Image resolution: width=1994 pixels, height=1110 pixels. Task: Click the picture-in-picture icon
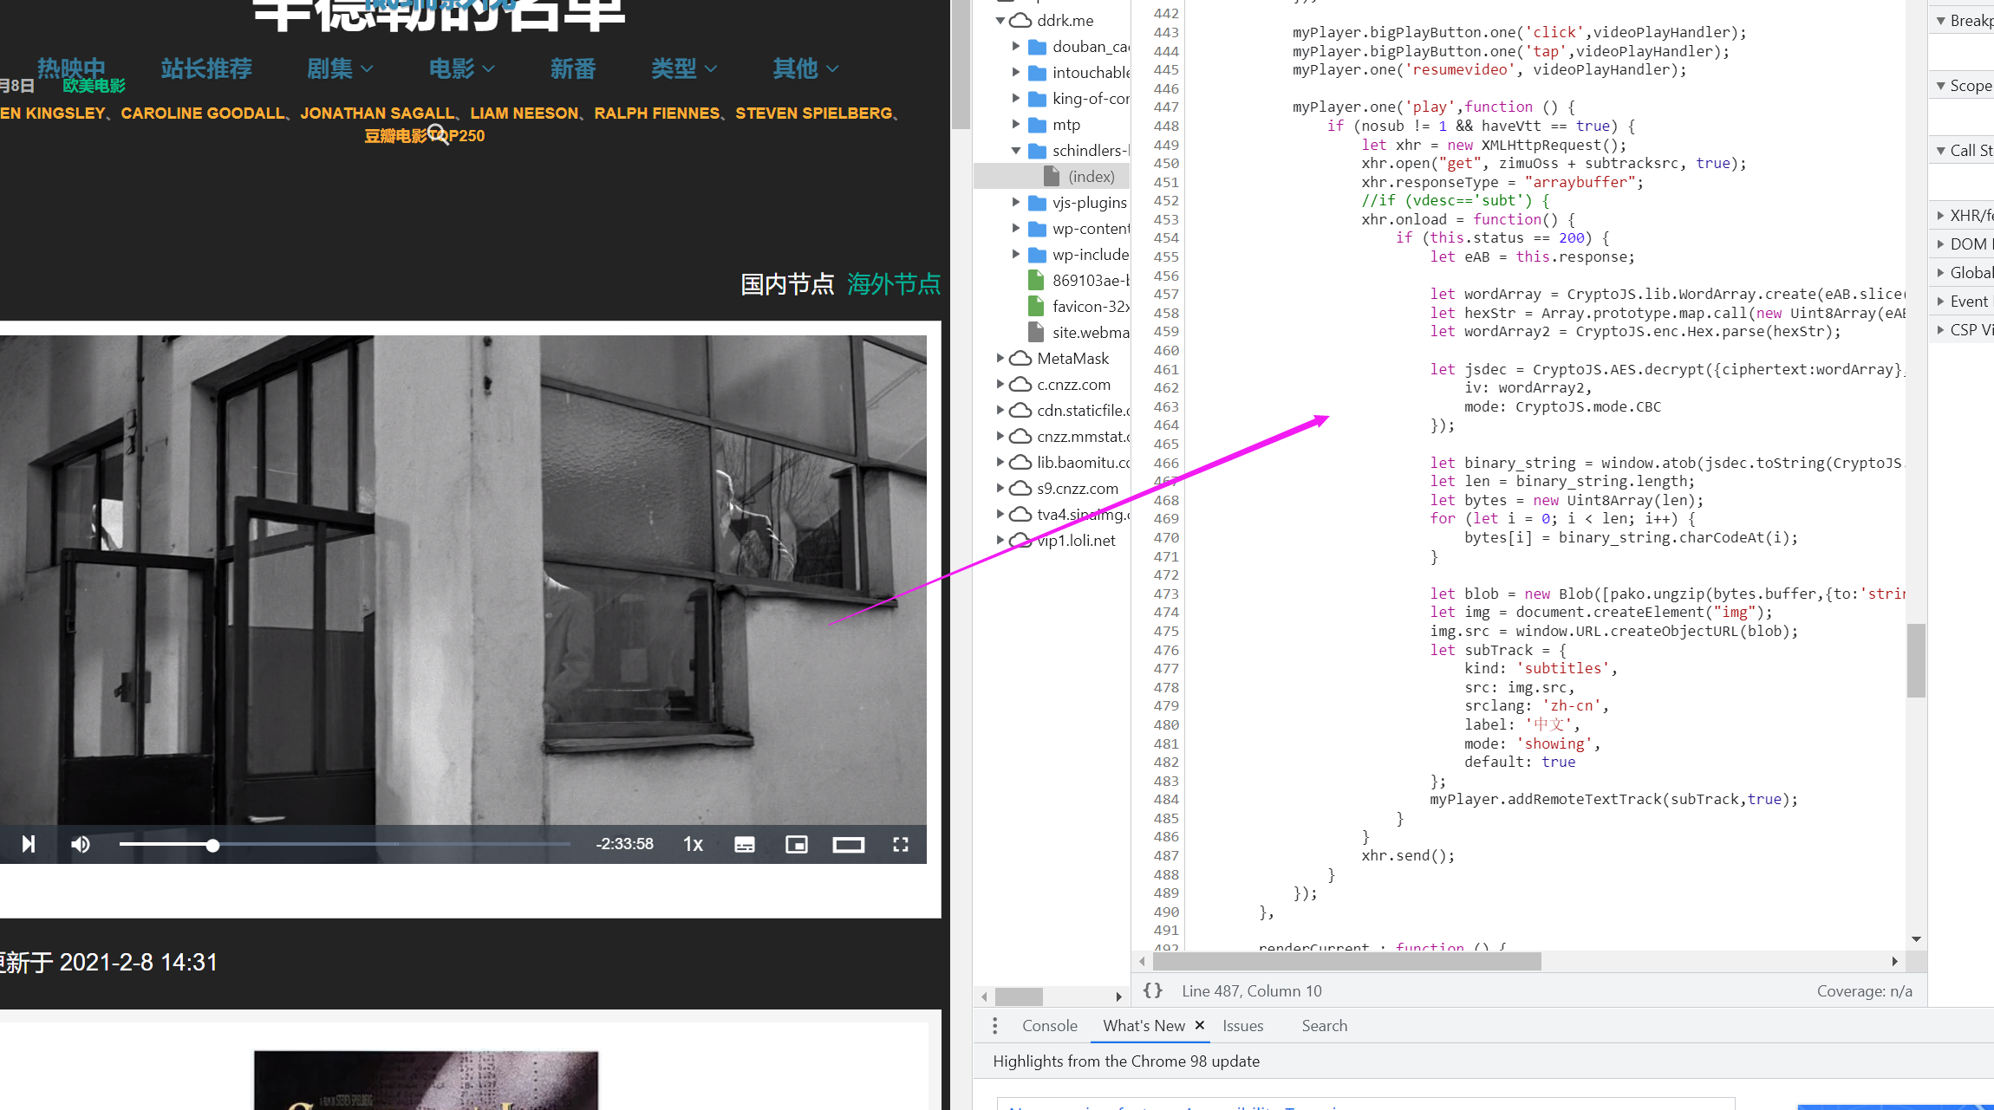(x=796, y=843)
